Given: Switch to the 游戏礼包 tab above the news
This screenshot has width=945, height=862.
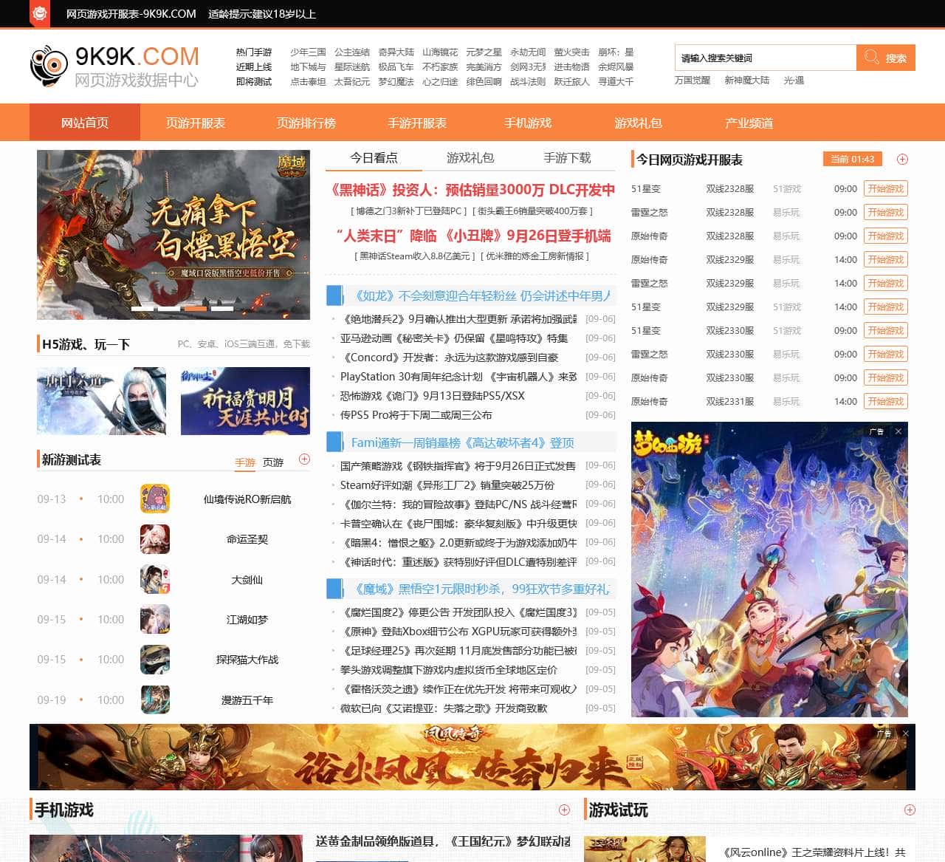Looking at the screenshot, I should tap(470, 158).
